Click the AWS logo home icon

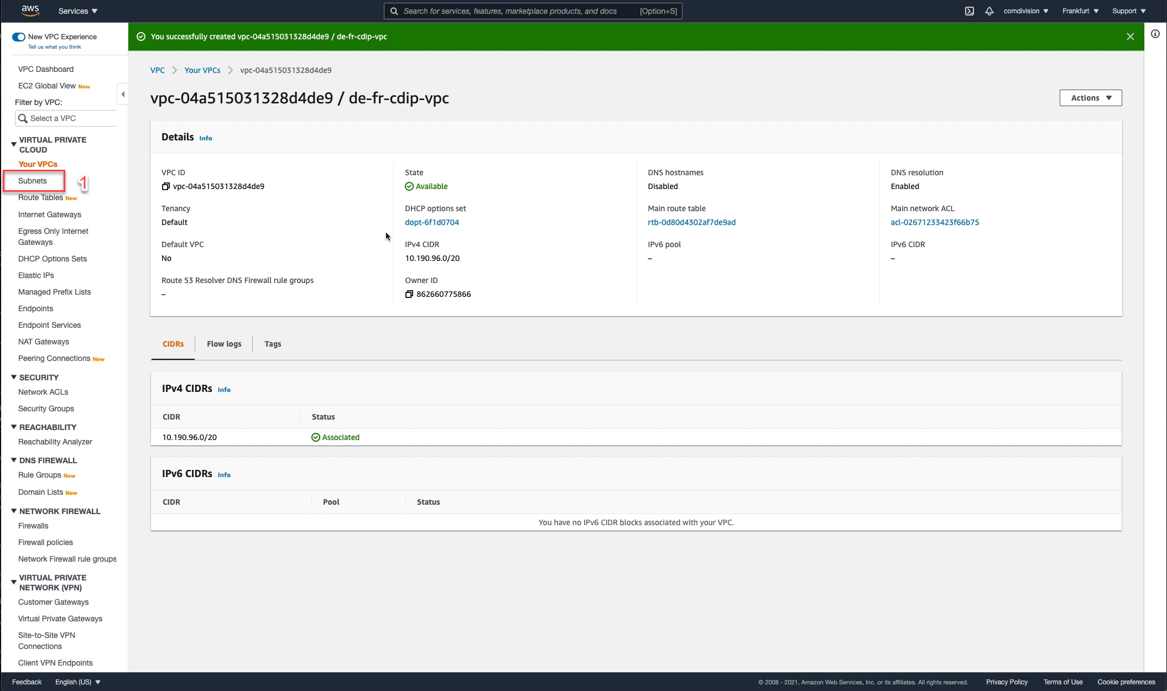tap(30, 11)
